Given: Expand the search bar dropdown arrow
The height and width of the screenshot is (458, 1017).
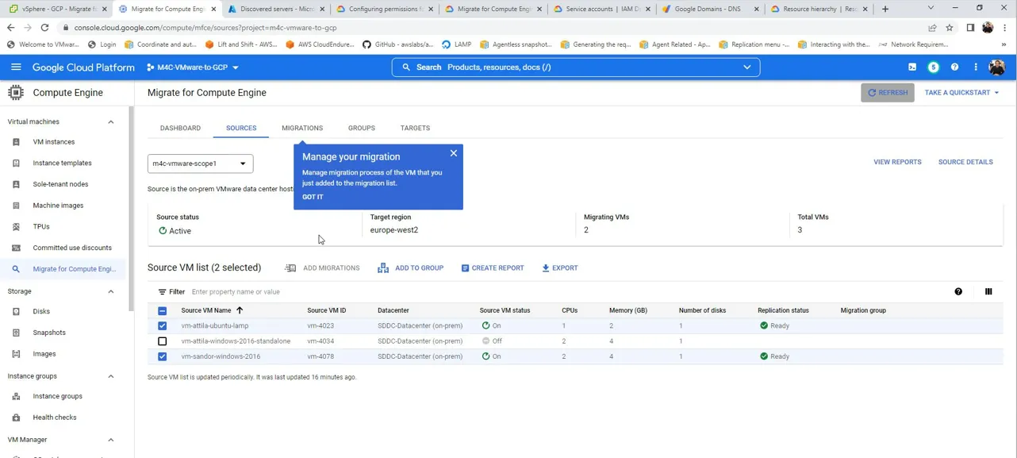Looking at the screenshot, I should 747,67.
